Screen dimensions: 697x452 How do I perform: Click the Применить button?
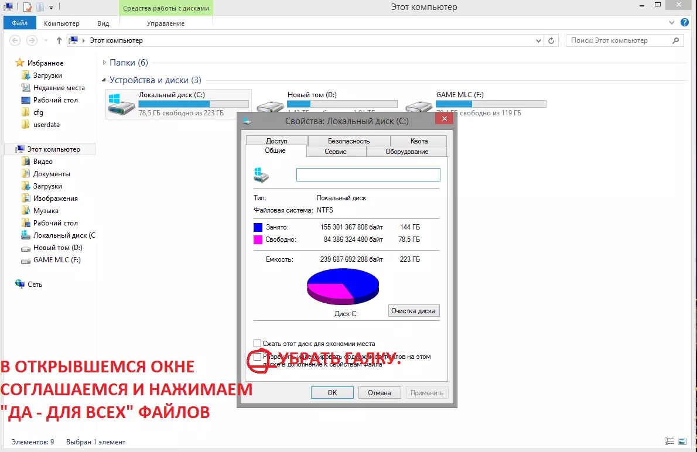pos(427,392)
